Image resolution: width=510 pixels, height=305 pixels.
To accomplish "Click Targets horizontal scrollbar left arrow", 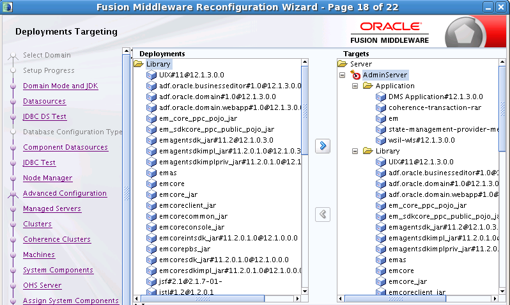I will point(341,299).
